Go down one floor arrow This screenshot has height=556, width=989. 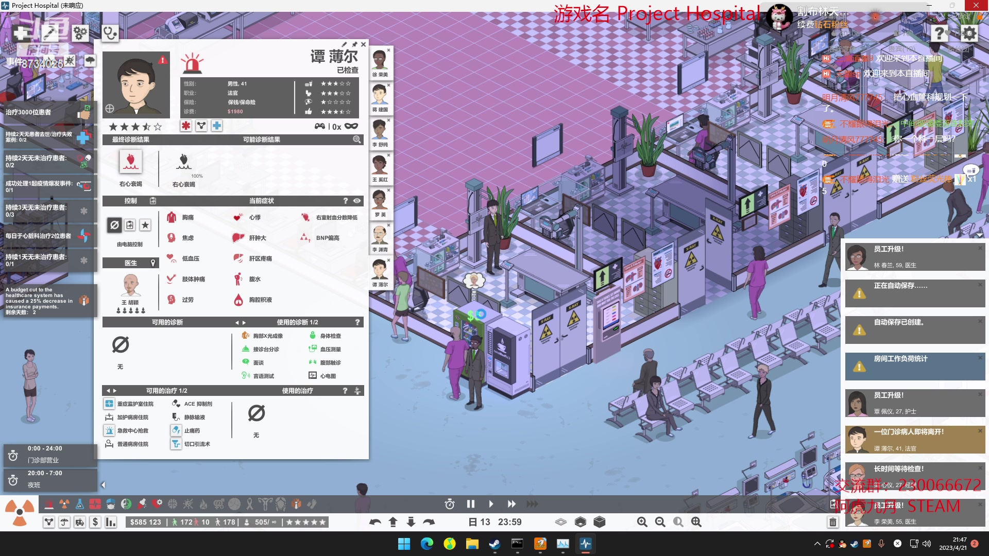[411, 522]
